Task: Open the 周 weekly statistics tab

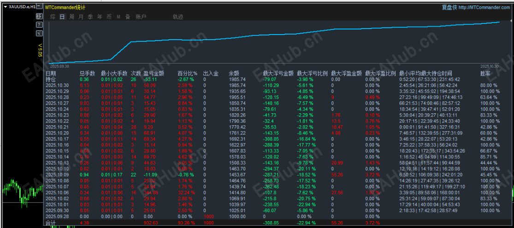Action: 71,17
